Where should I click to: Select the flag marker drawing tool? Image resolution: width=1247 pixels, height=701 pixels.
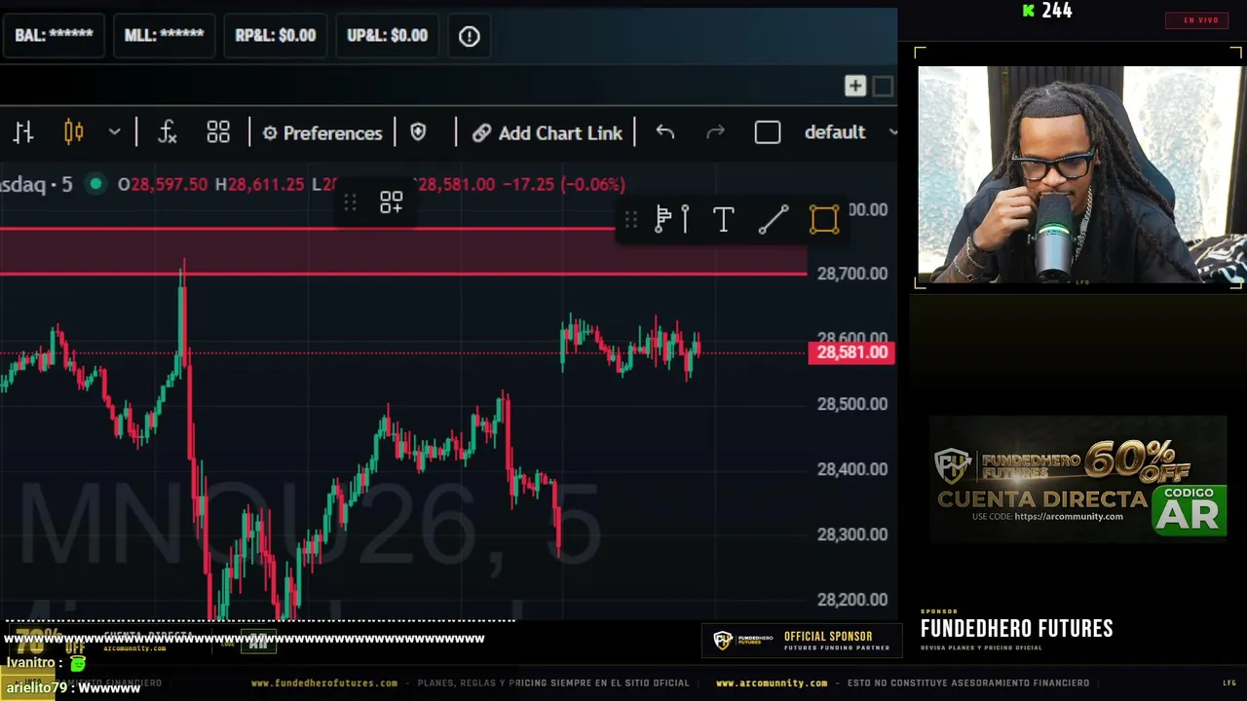coord(672,220)
